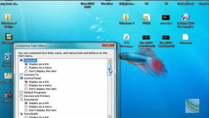Select the video file icon below Erolyn folder
Image resolution: width=209 pixels, height=118 pixels.
click(x=9, y=37)
